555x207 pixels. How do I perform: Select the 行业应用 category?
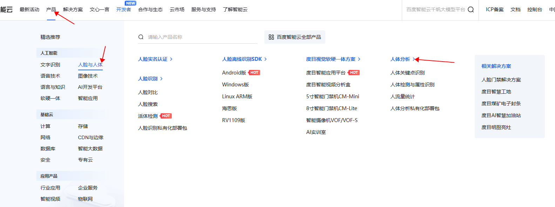[50, 188]
